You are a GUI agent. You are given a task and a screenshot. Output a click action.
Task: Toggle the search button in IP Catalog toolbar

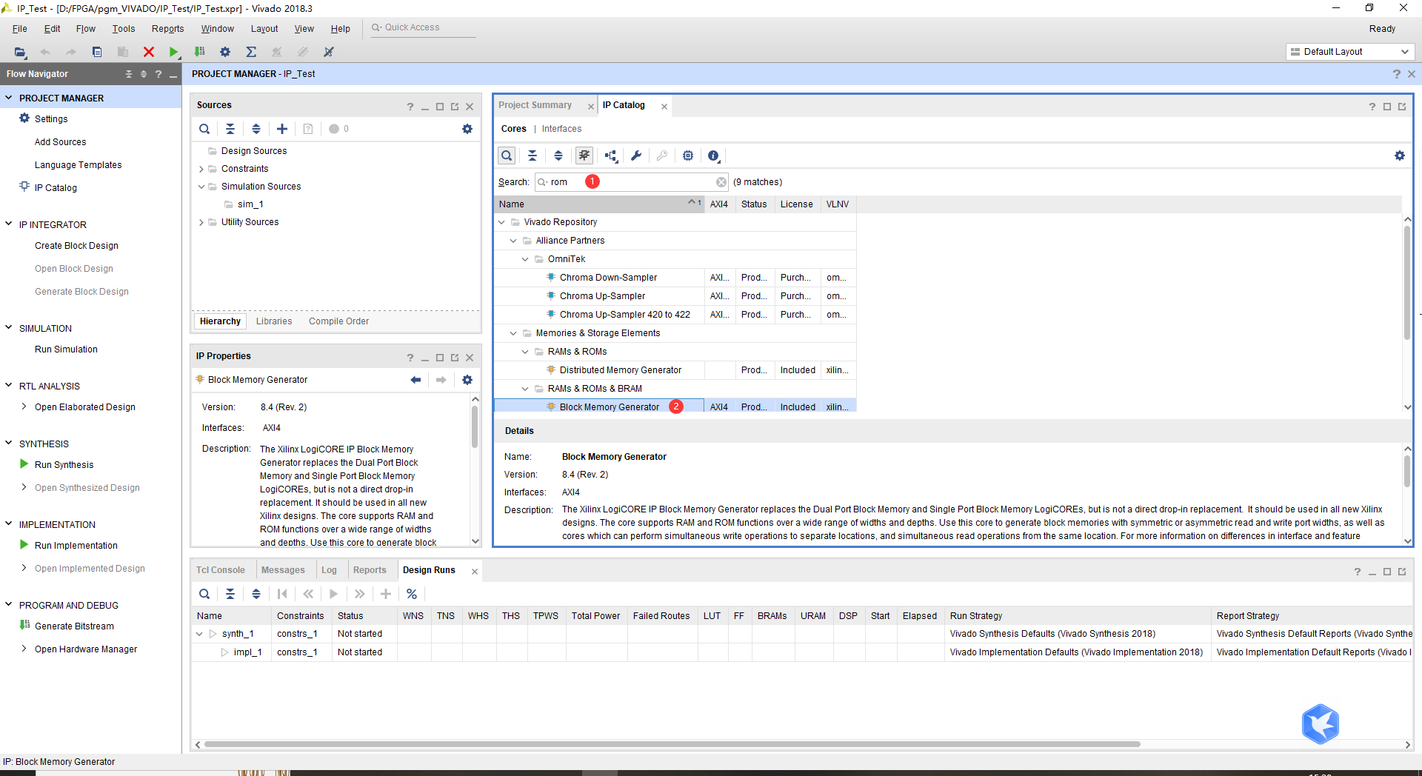pyautogui.click(x=507, y=155)
